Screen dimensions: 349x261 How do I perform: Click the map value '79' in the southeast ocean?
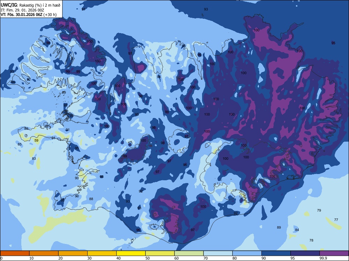[x=319, y=210]
